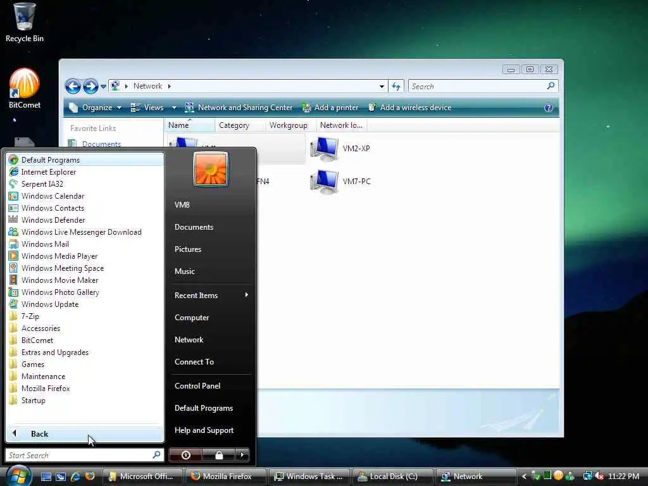Screen dimensions: 648x486
Task: Open the Recycle Bin desktop icon
Action: (x=24, y=22)
